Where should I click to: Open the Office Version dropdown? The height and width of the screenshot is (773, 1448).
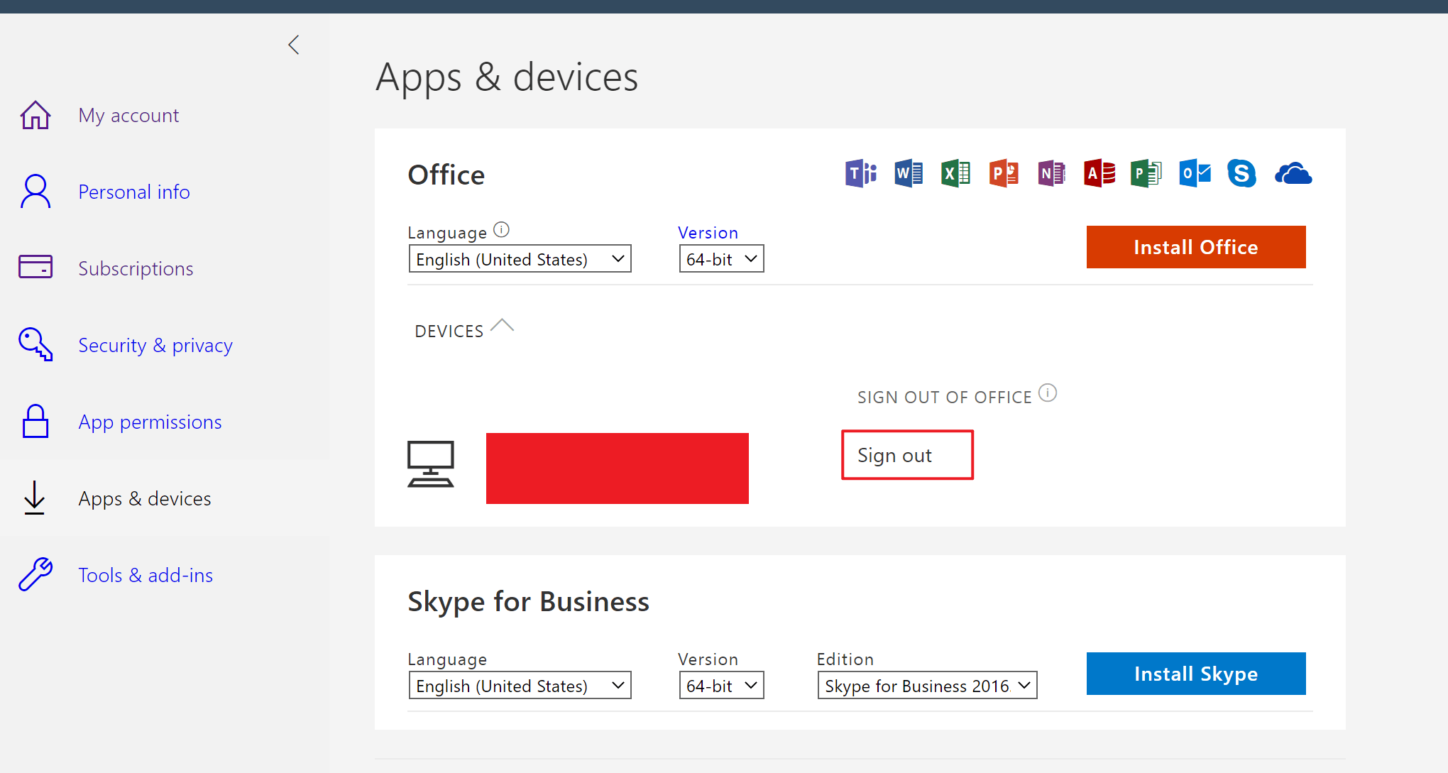[721, 258]
